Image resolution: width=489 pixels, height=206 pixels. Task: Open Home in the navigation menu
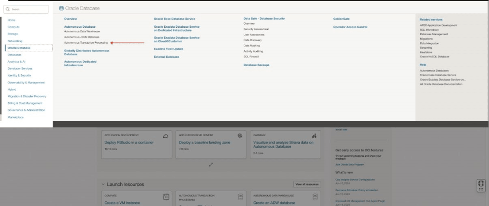(11, 20)
